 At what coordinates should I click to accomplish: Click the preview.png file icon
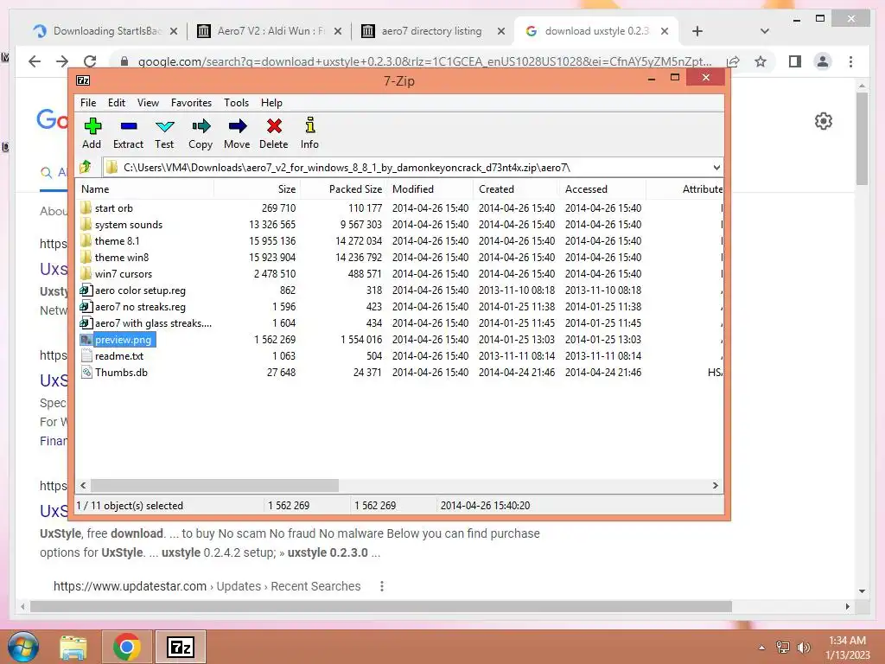[86, 339]
